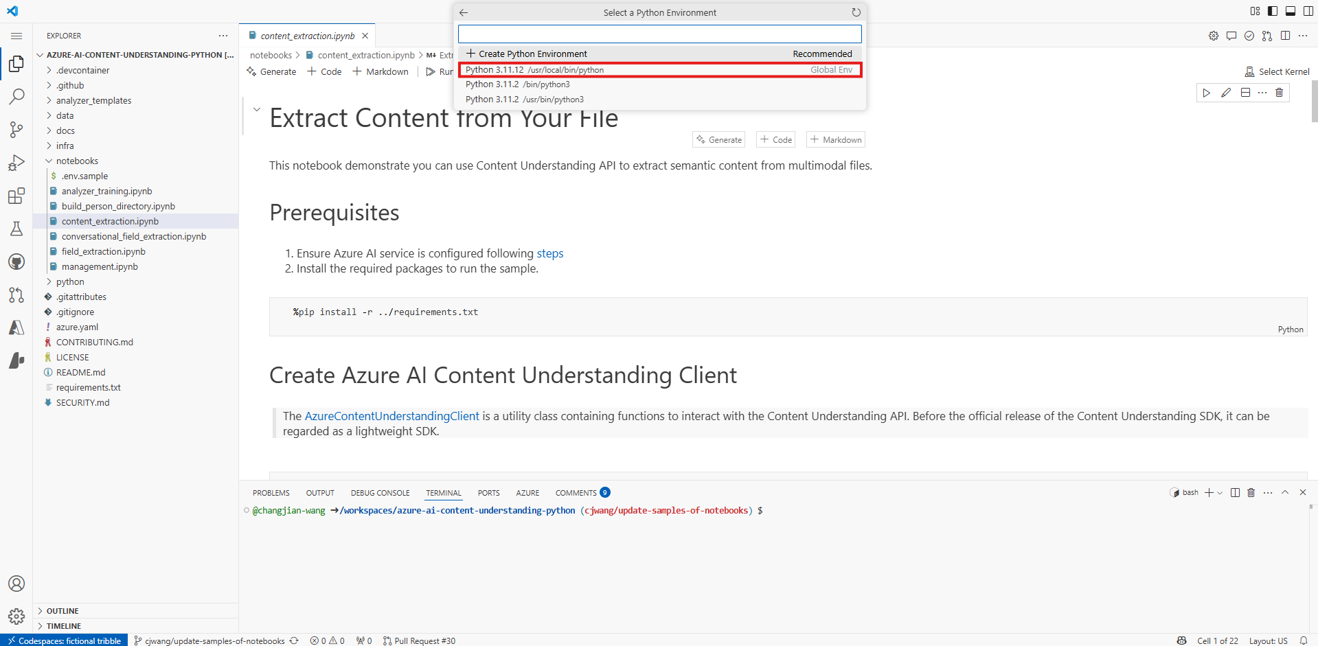Image resolution: width=1318 pixels, height=646 pixels.
Task: Open Run and Debug view
Action: [16, 163]
